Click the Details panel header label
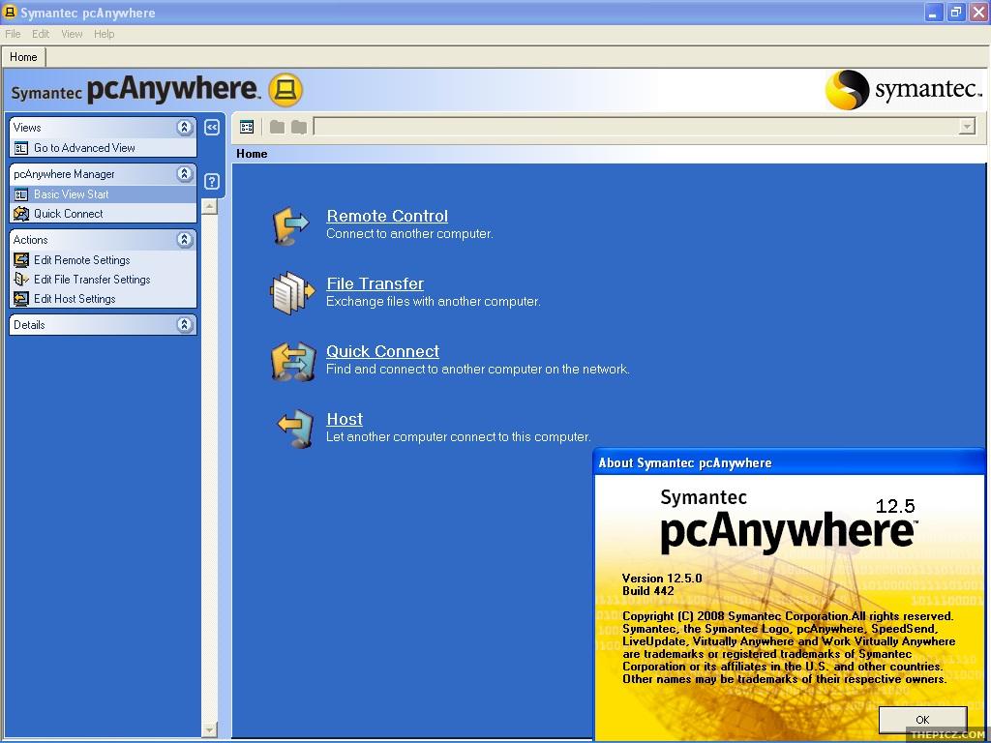991x743 pixels. tap(29, 325)
